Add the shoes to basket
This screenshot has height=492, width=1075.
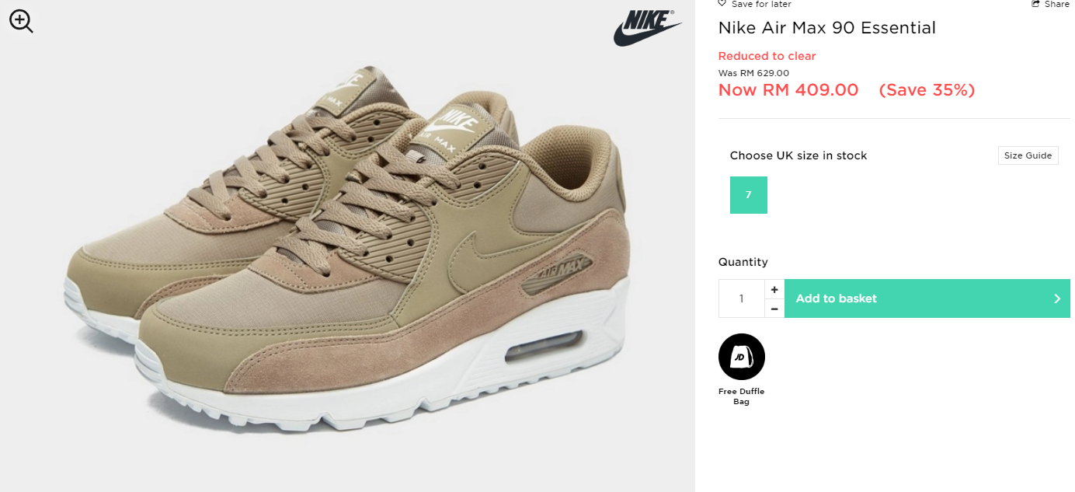pos(927,298)
